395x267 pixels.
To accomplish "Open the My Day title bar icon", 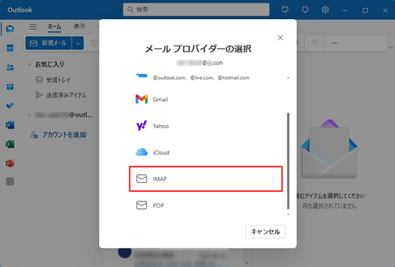I will 285,10.
